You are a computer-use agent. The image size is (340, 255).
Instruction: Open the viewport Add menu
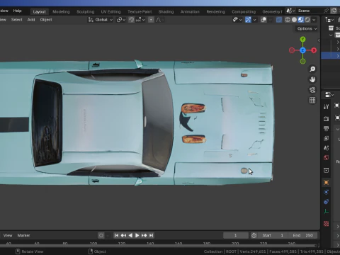tap(31, 20)
